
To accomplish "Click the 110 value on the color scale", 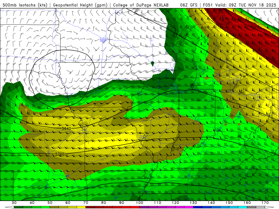I will (x=158, y=203).
